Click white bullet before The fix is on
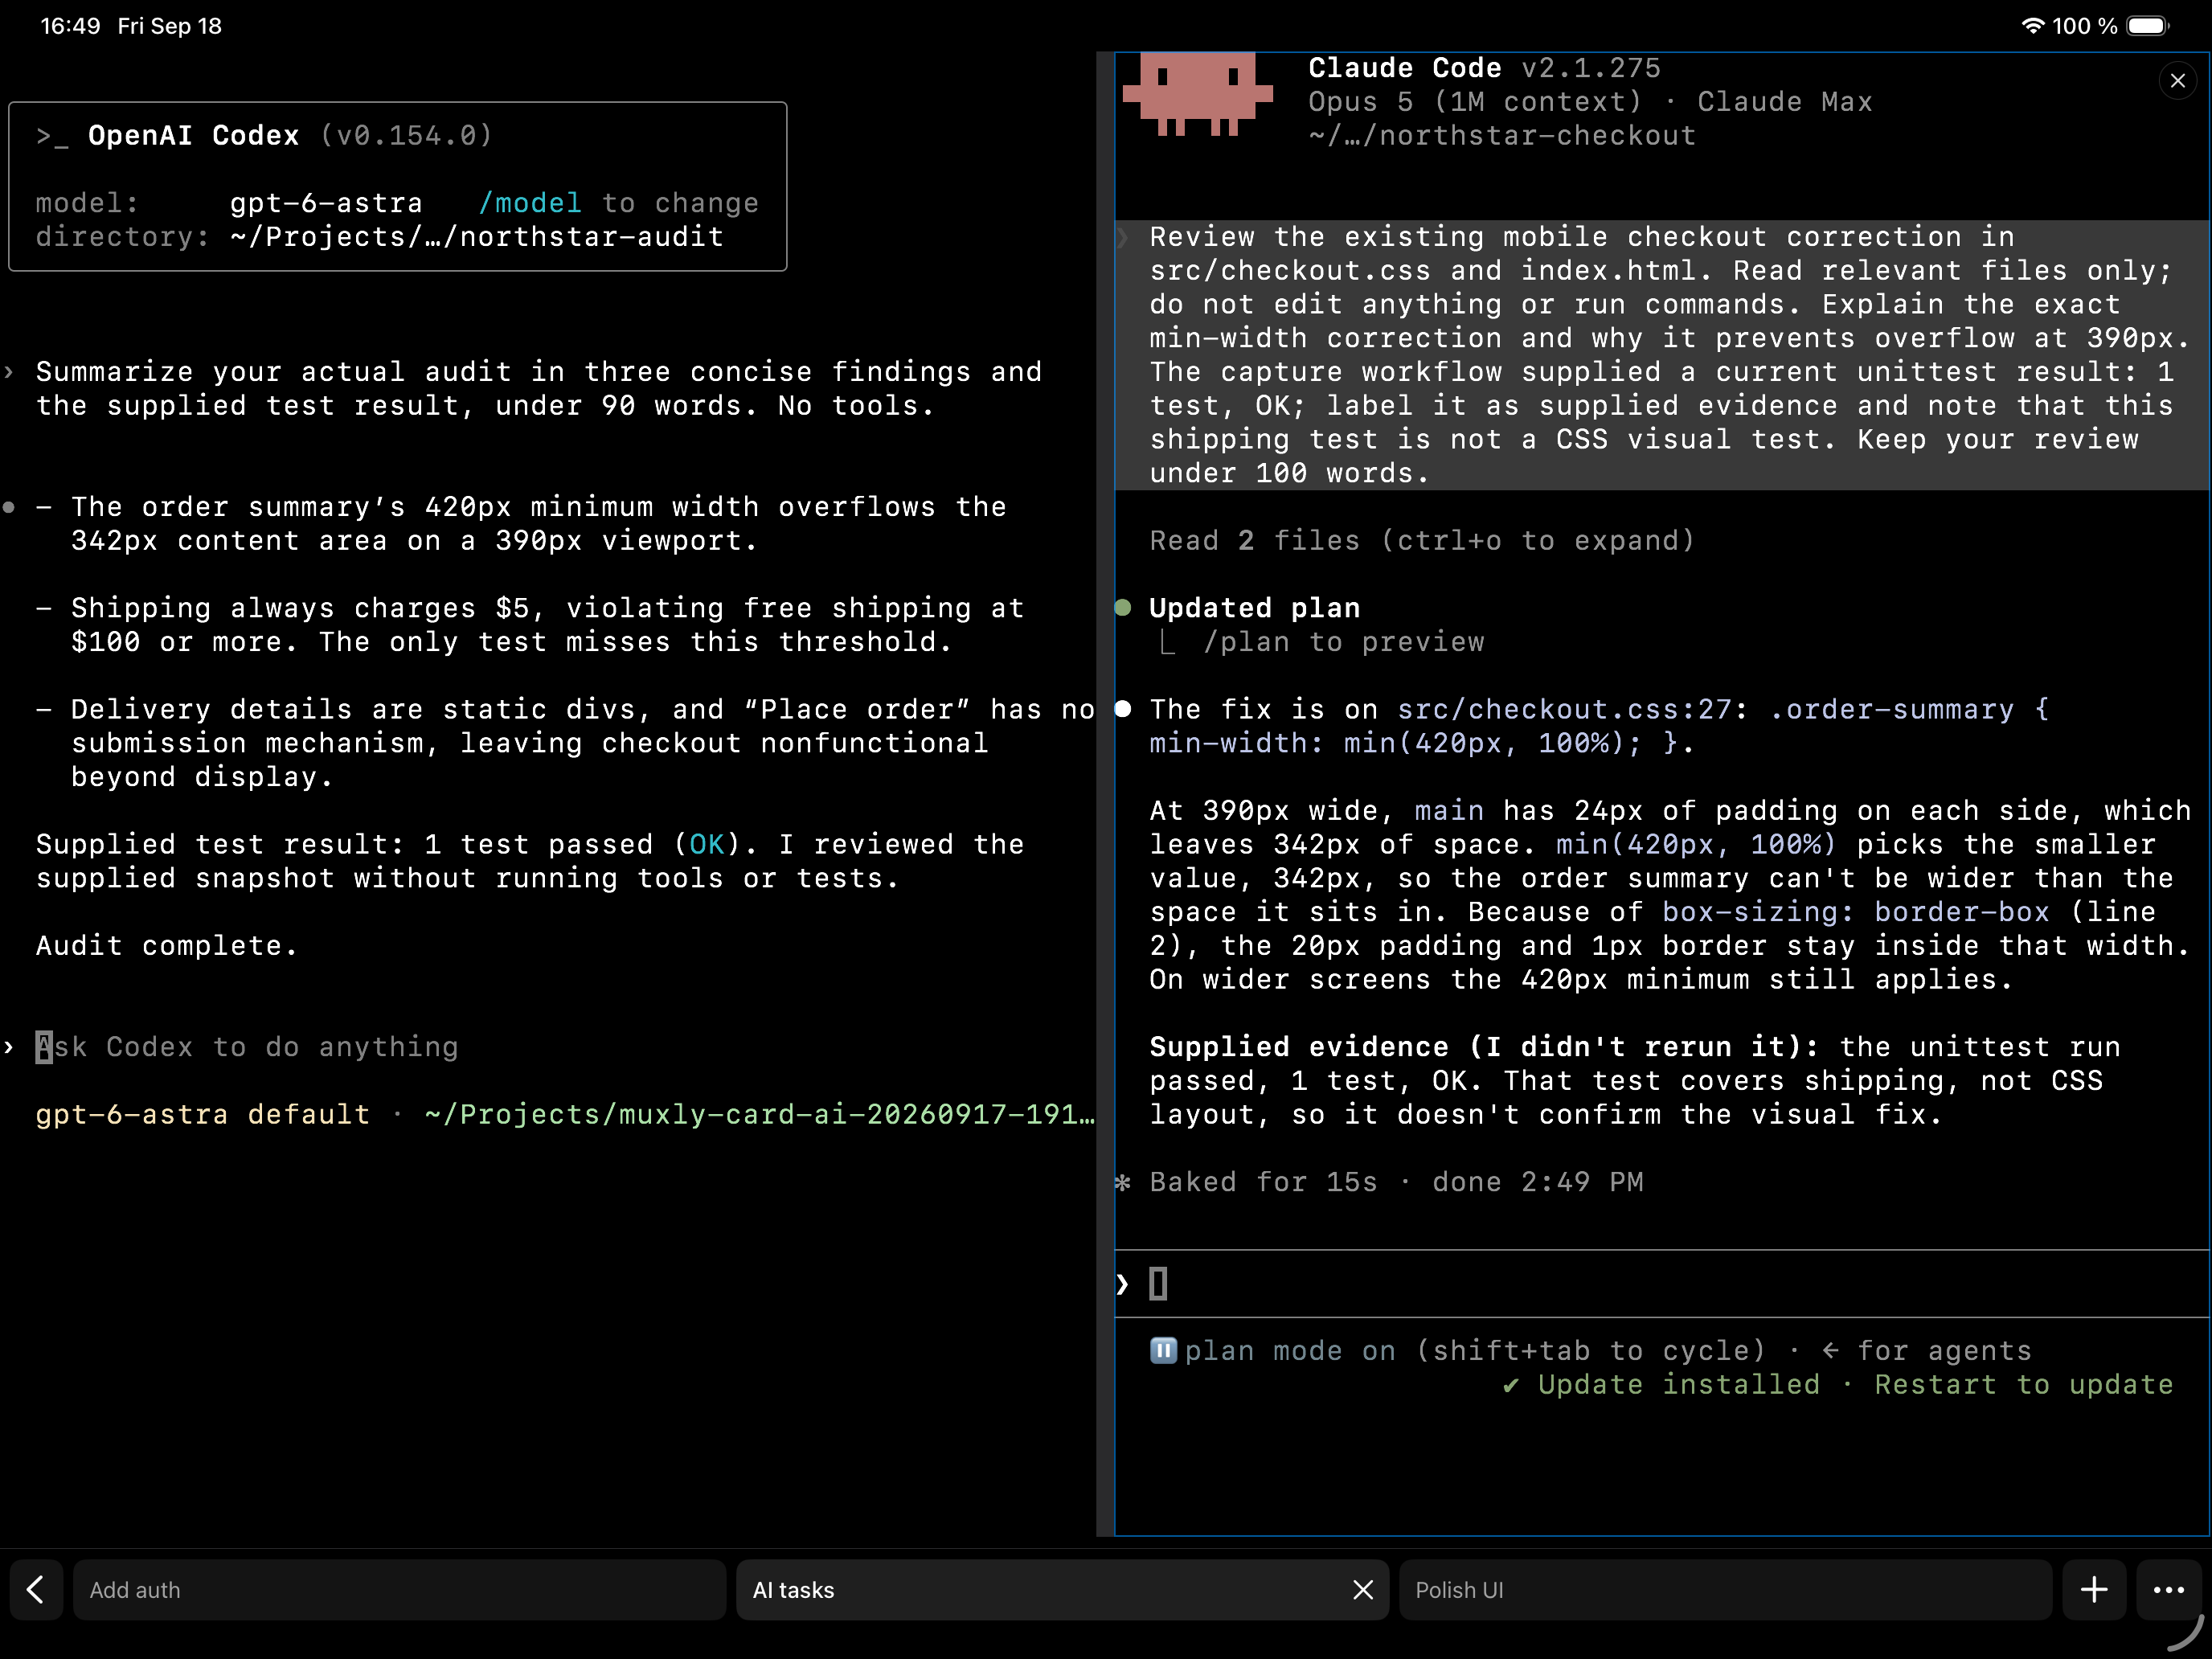The width and height of the screenshot is (2212, 1659). (x=1123, y=709)
